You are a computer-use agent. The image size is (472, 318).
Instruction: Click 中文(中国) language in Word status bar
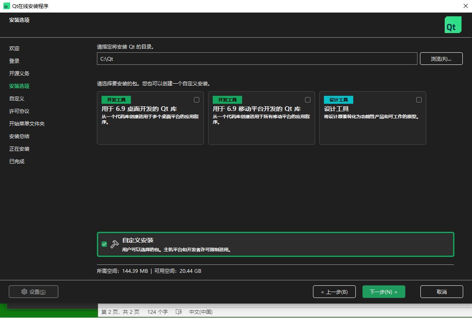coord(201,312)
